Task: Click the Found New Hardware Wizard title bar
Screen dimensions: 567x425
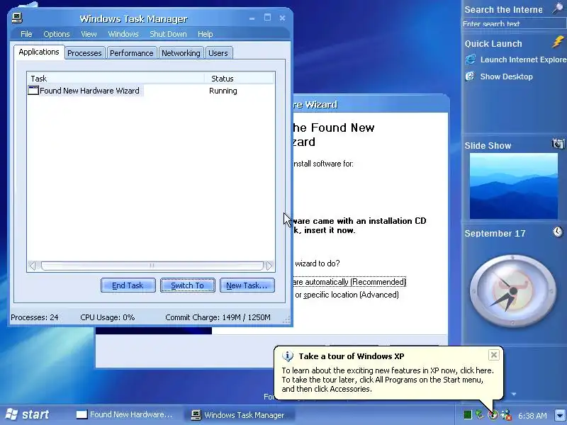Action: pos(371,104)
